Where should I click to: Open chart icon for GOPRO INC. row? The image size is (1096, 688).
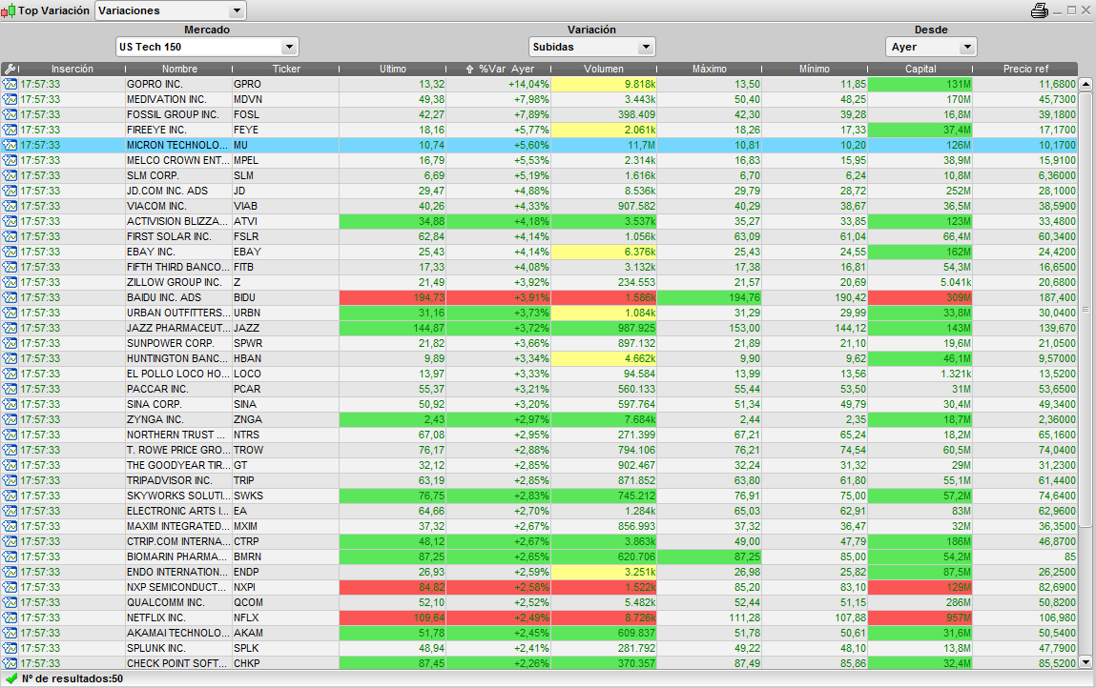10,85
